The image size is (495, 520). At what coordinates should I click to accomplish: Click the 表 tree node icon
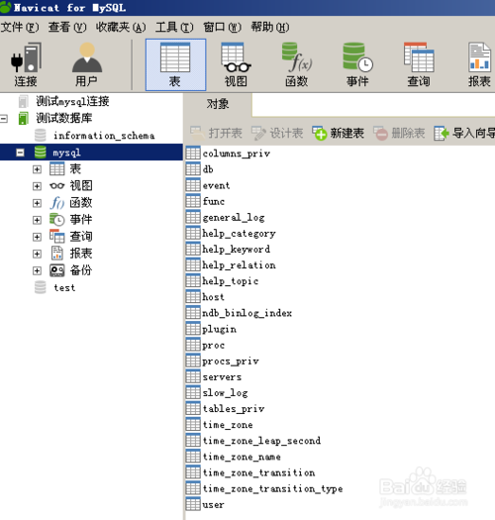57,169
